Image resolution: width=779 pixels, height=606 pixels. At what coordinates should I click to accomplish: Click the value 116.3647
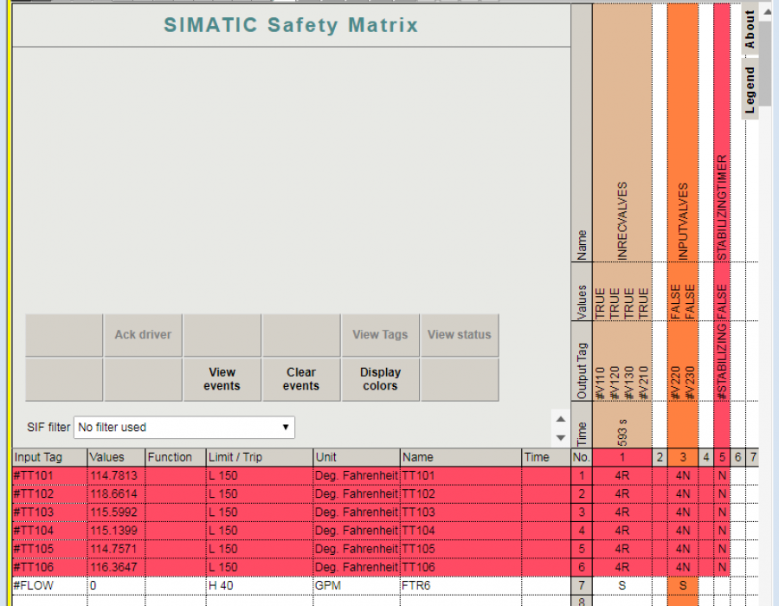tap(113, 568)
